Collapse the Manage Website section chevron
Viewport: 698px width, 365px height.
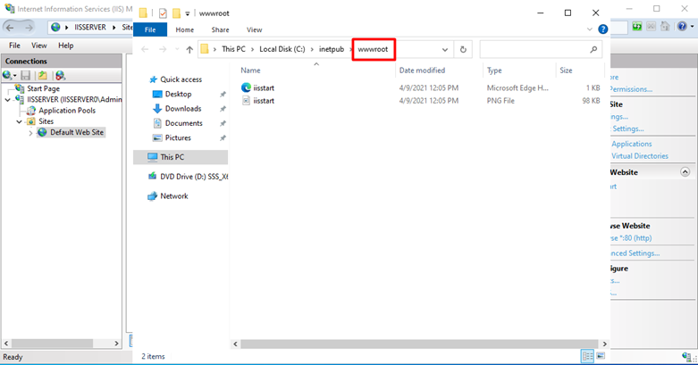tap(685, 172)
